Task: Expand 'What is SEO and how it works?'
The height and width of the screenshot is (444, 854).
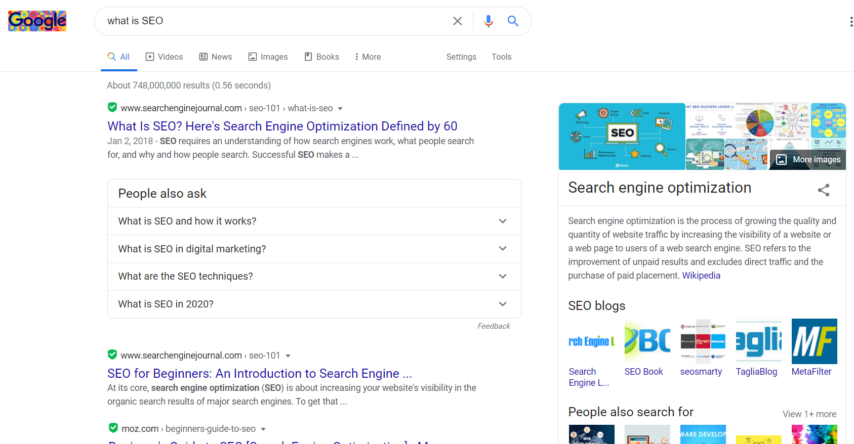Action: coord(502,221)
